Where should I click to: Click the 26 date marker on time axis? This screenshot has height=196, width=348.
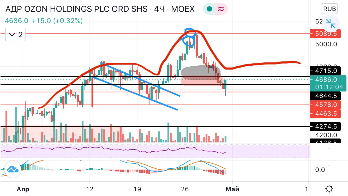185,189
